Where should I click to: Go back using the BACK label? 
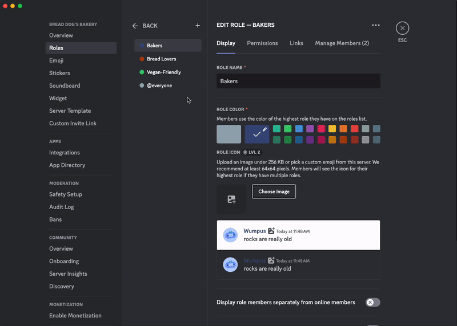click(150, 26)
